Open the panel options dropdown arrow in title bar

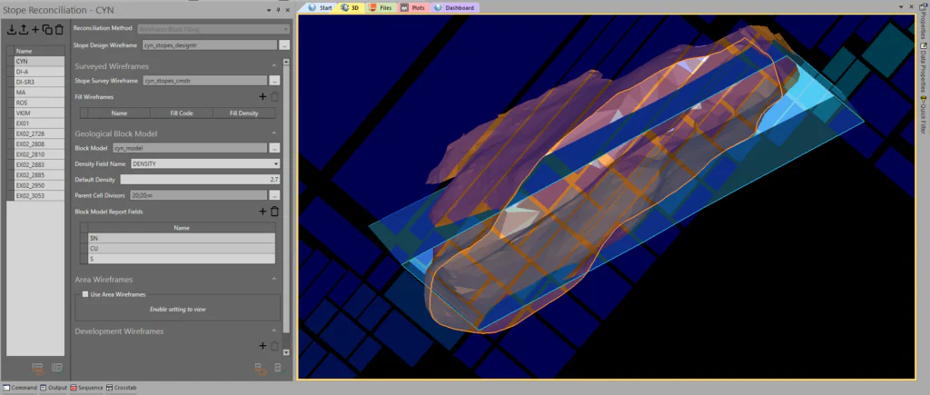(269, 10)
